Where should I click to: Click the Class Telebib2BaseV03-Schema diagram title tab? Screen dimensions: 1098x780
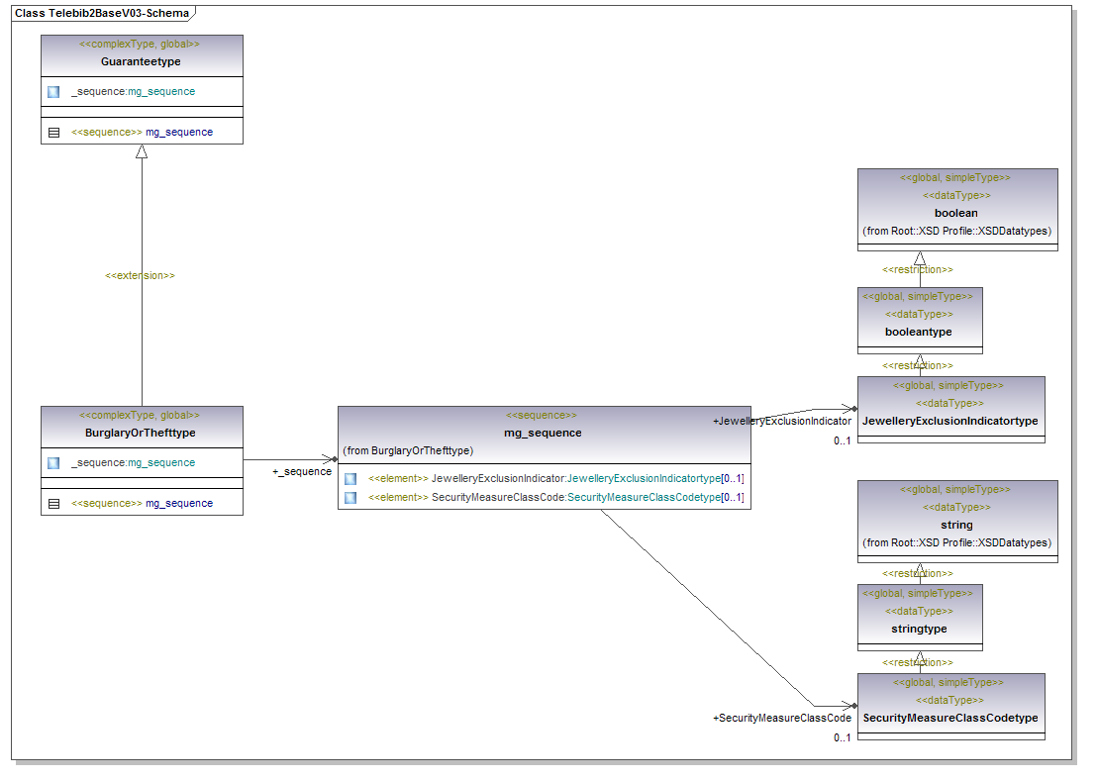pos(102,13)
